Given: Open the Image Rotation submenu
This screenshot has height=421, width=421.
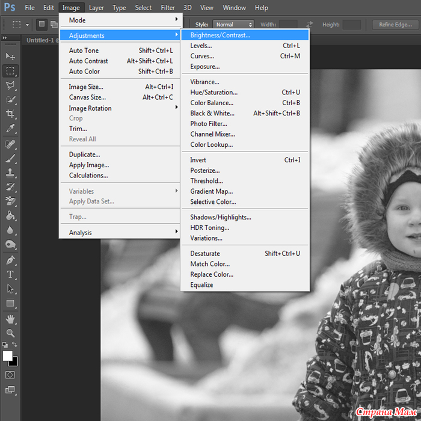Looking at the screenshot, I should 120,108.
